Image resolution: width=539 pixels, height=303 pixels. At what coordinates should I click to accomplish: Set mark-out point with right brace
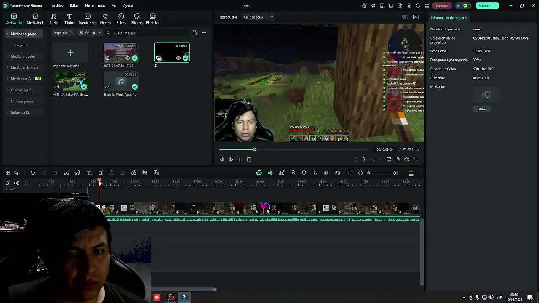[364, 159]
